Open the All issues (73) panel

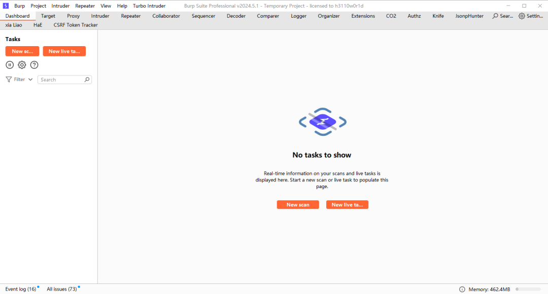click(62, 289)
